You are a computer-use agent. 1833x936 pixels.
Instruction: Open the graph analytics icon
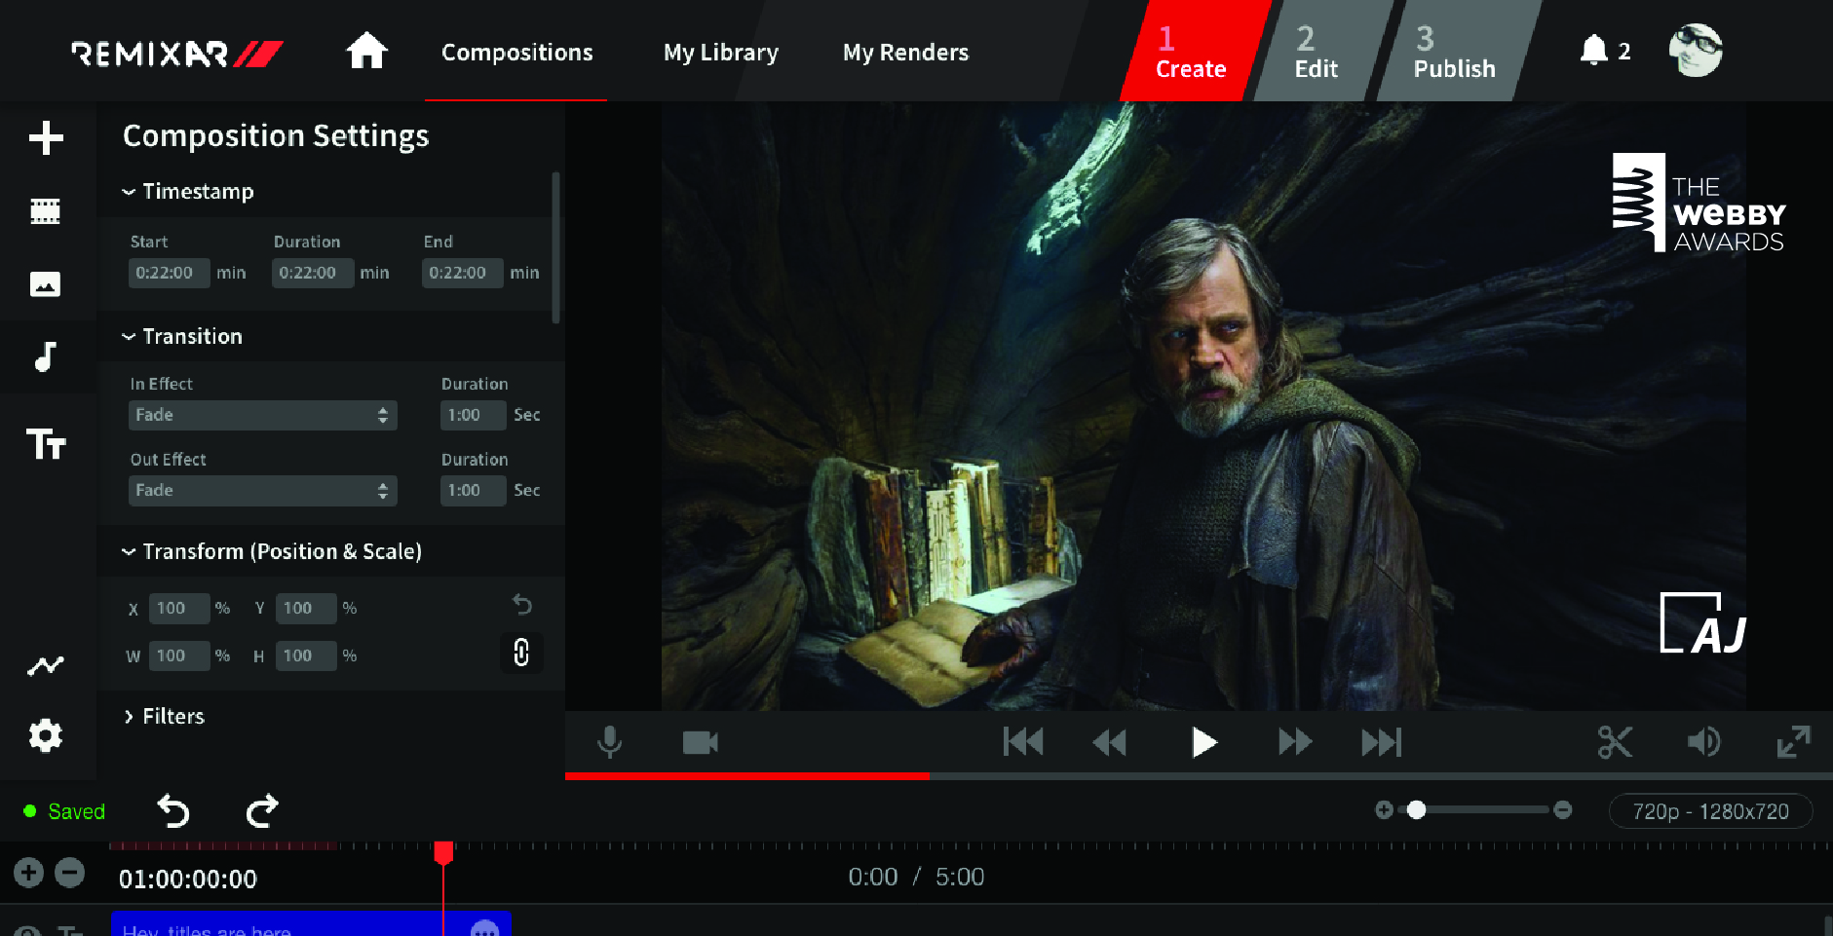tap(46, 665)
